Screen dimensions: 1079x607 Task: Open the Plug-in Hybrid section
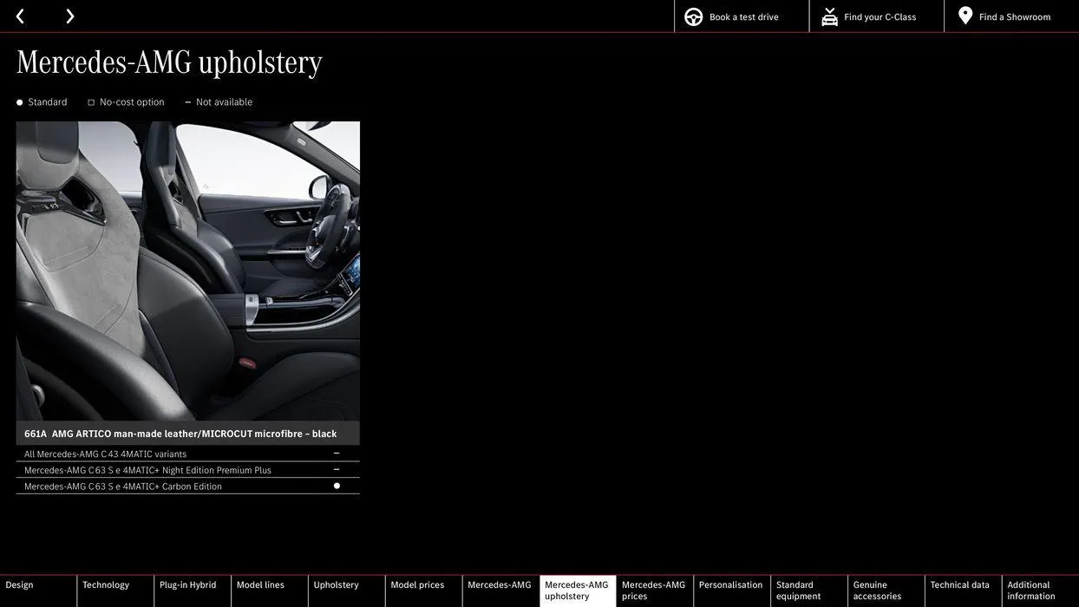pyautogui.click(x=188, y=585)
